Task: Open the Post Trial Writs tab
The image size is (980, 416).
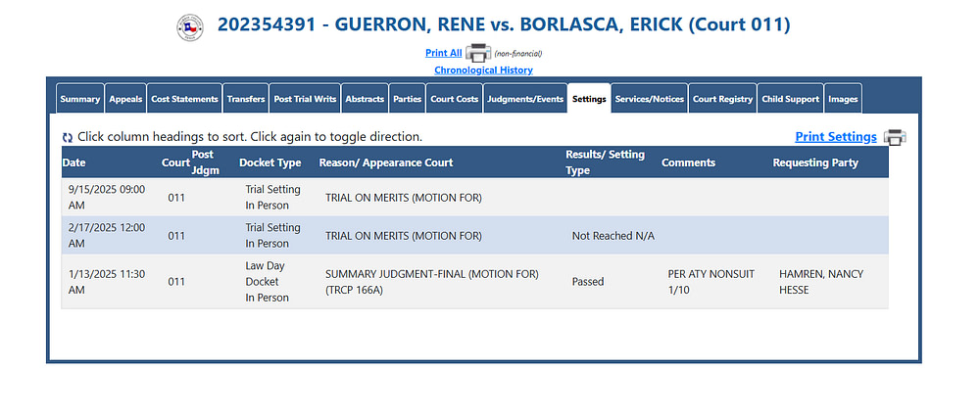Action: (305, 99)
